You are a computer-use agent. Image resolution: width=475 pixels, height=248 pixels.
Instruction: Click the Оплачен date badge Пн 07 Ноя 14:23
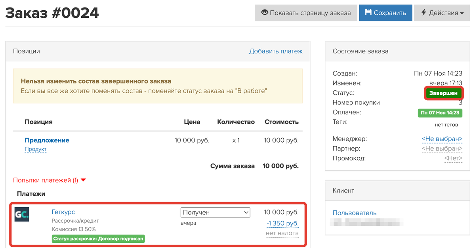[440, 113]
